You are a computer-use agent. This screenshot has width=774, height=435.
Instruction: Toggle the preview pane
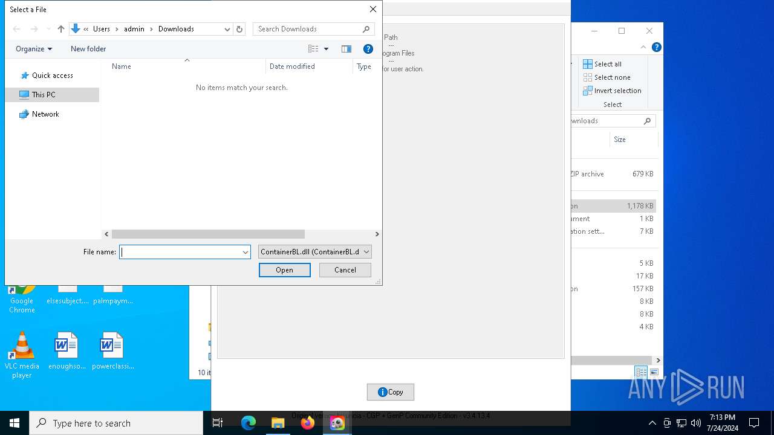point(346,49)
